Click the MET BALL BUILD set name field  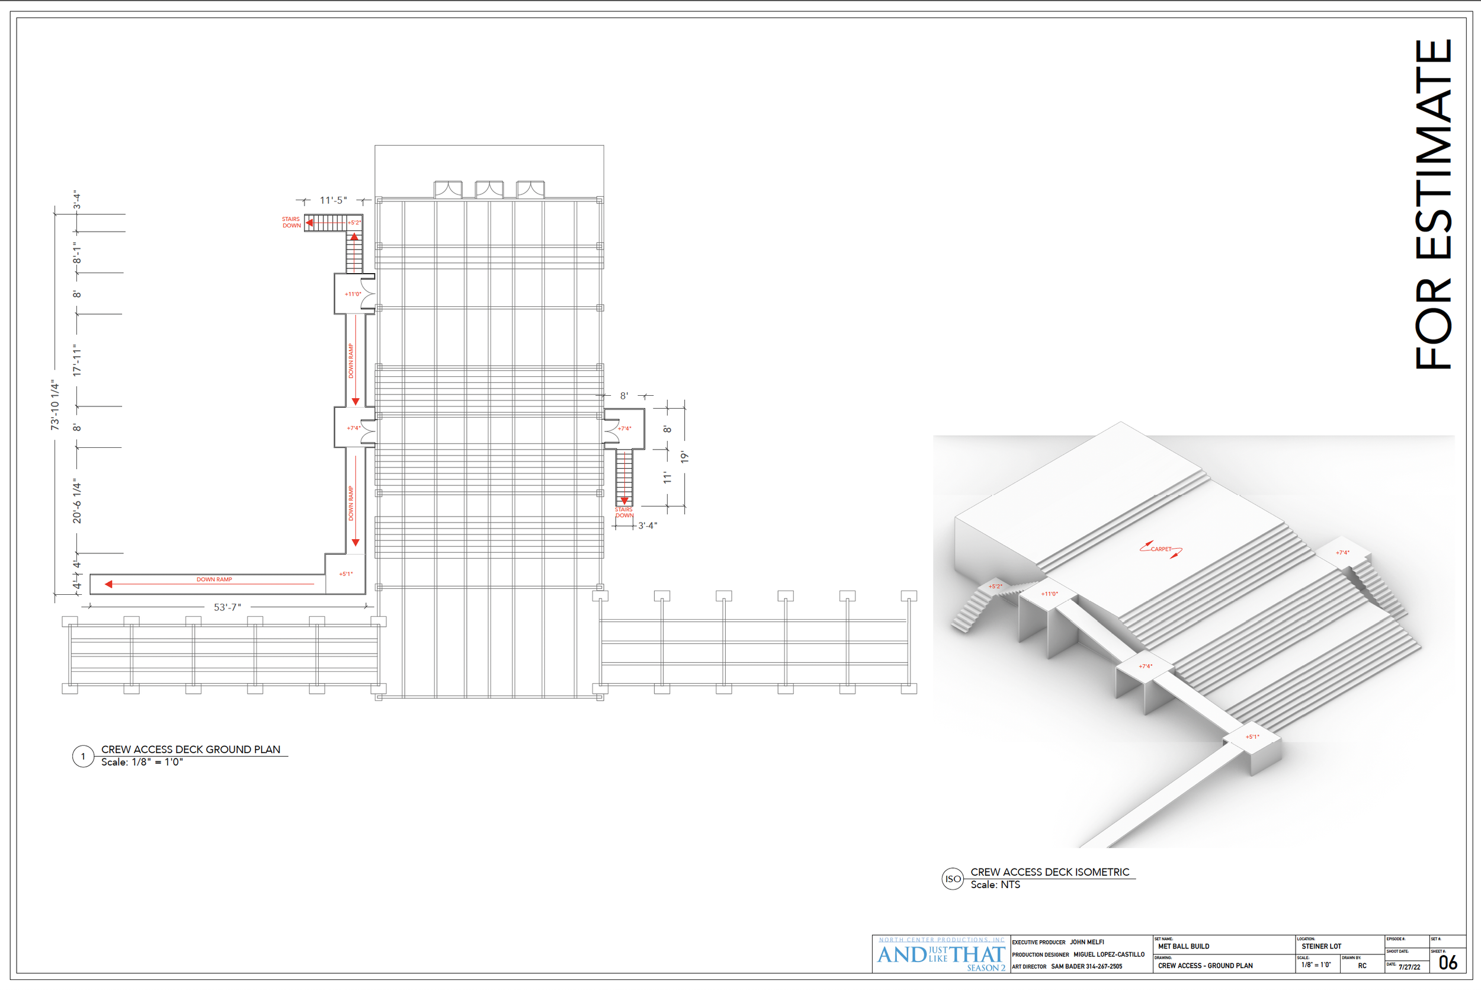(1184, 946)
